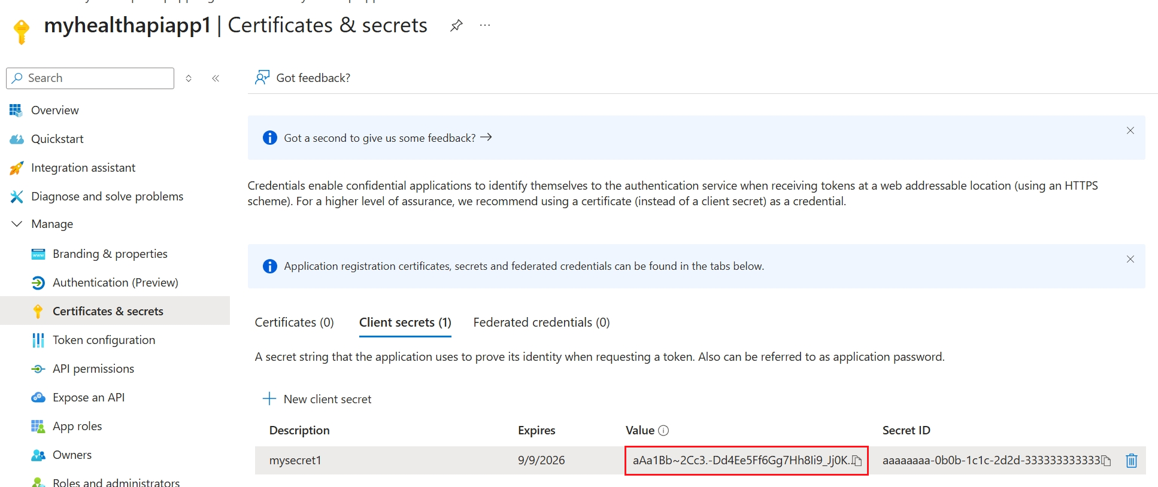Screen dimensions: 1158x487
Task: Click the Got feedback icon
Action: click(x=262, y=78)
